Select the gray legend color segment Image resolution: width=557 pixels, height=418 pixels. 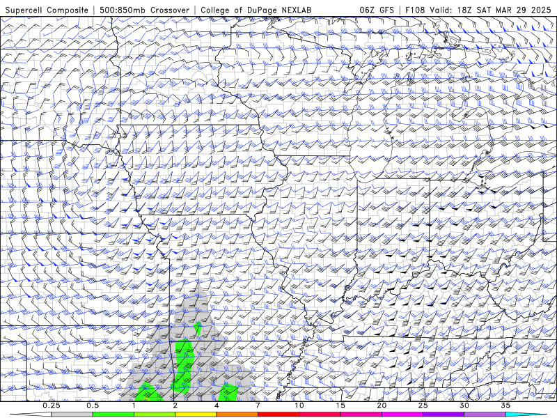(72, 415)
